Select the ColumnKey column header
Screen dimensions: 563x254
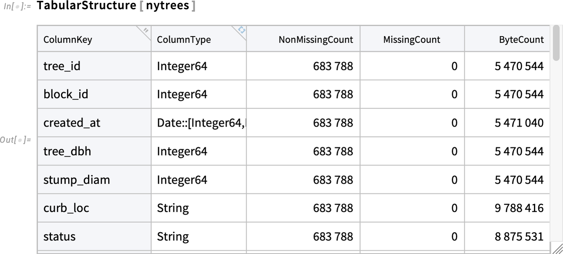[94, 39]
